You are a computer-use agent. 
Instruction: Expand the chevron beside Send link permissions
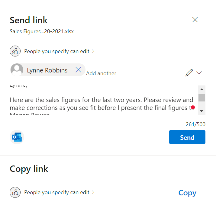(93, 51)
